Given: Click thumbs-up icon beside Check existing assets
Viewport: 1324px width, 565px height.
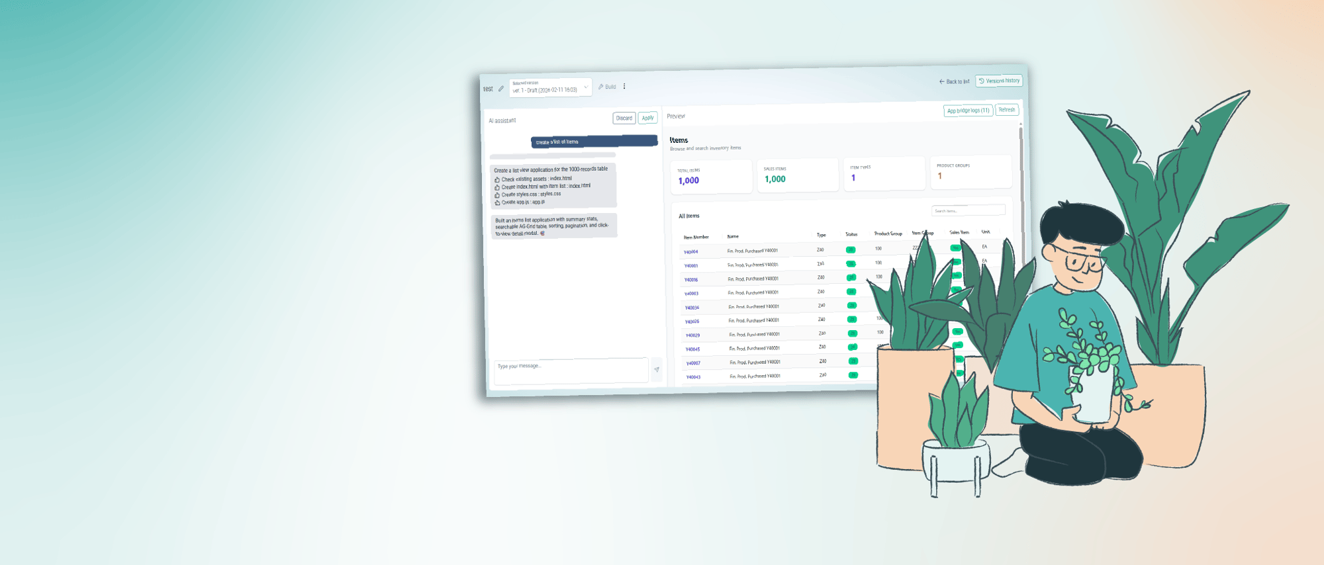Looking at the screenshot, I should (497, 179).
